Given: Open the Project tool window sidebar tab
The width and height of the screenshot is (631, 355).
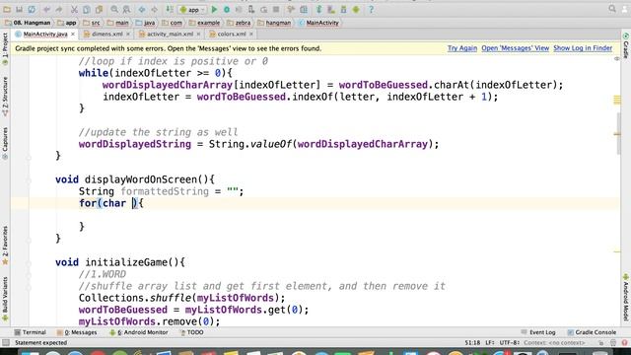Looking at the screenshot, I should tap(5, 49).
